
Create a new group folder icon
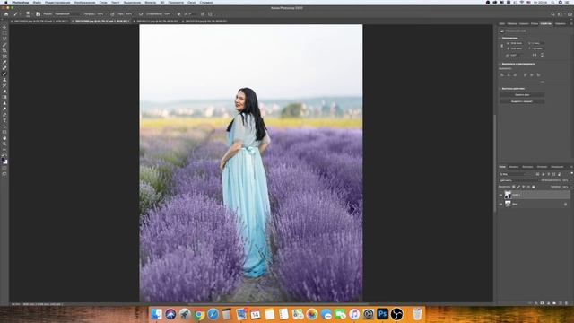[x=554, y=303]
